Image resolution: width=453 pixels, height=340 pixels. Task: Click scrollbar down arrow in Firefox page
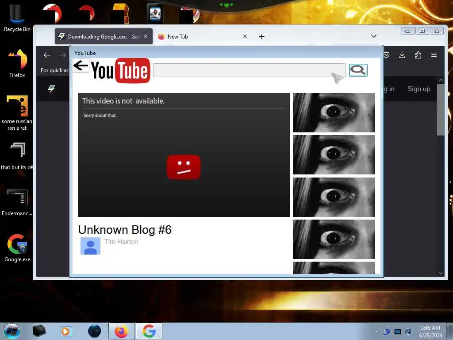click(441, 273)
